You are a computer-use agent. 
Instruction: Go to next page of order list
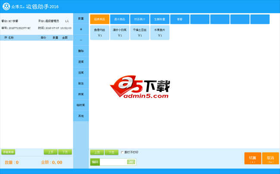[65, 152]
